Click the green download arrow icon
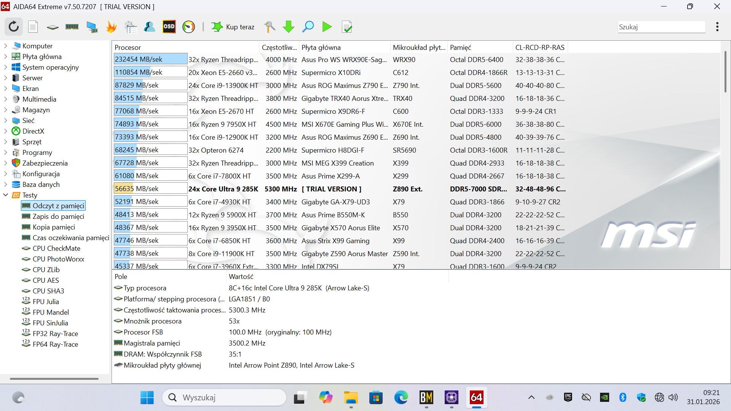The width and height of the screenshot is (731, 411). [289, 27]
